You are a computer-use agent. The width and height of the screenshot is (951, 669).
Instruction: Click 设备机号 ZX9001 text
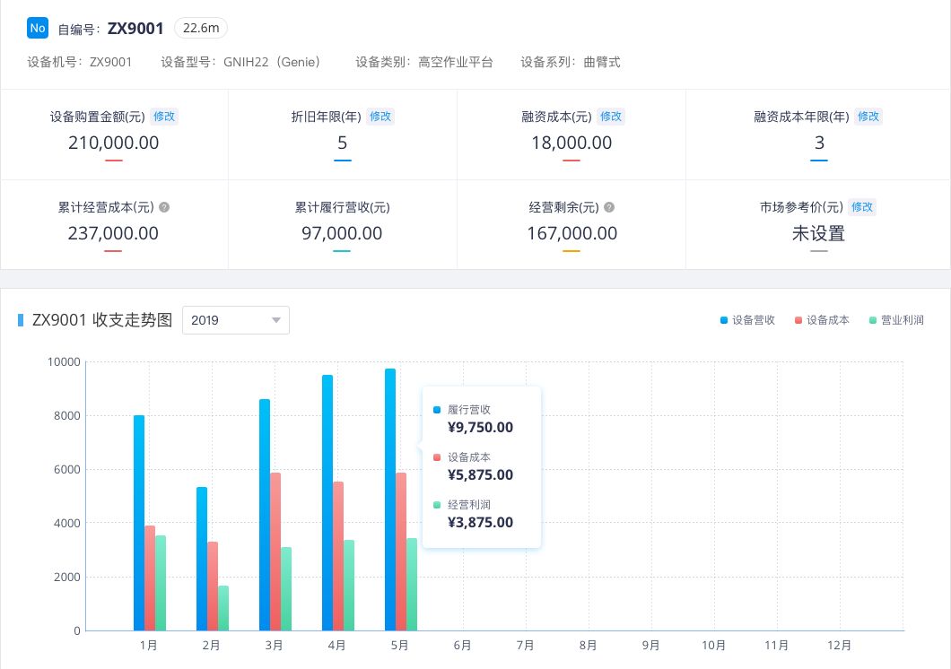(80, 62)
